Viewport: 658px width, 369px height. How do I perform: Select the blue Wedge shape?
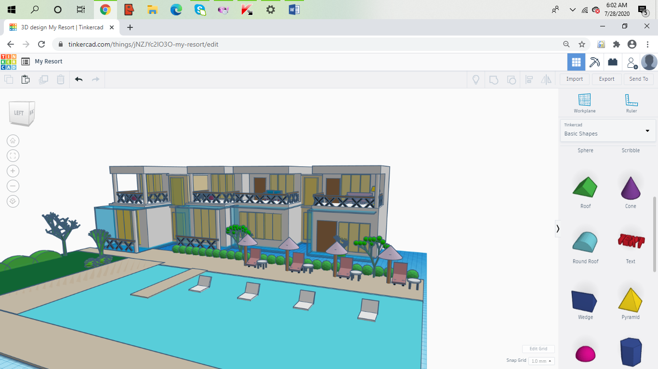pos(585,300)
